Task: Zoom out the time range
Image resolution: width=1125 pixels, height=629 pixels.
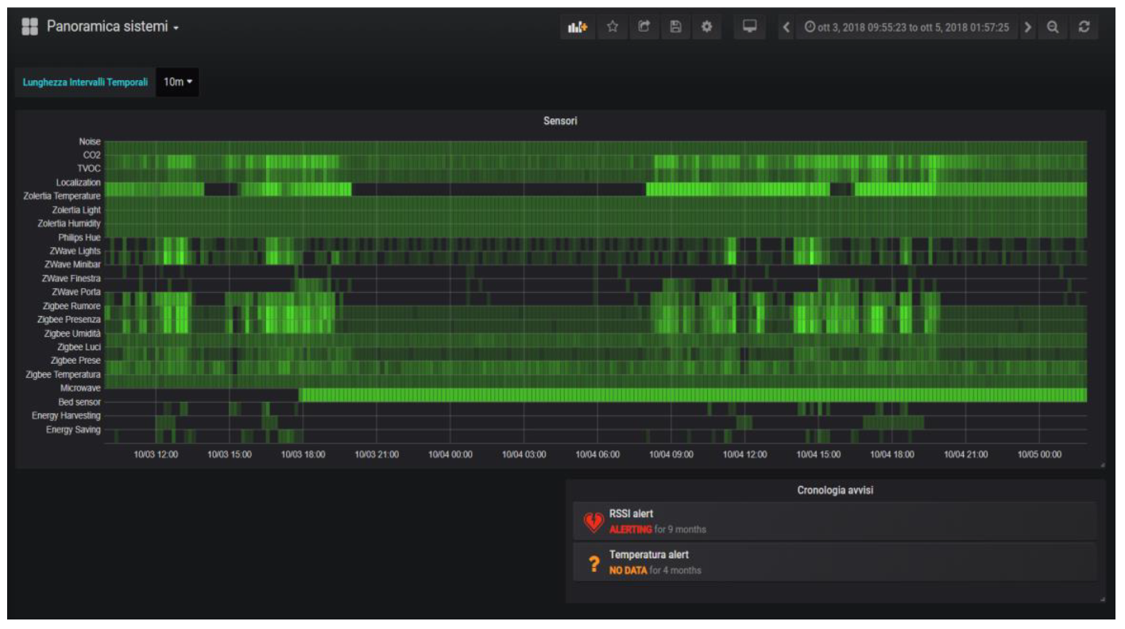Action: point(1053,28)
